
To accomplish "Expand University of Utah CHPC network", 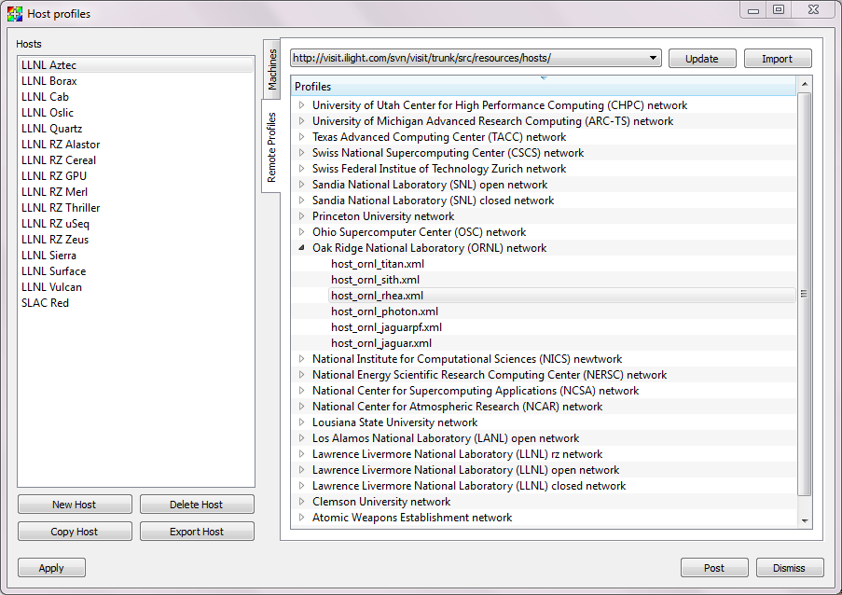I will tap(302, 105).
